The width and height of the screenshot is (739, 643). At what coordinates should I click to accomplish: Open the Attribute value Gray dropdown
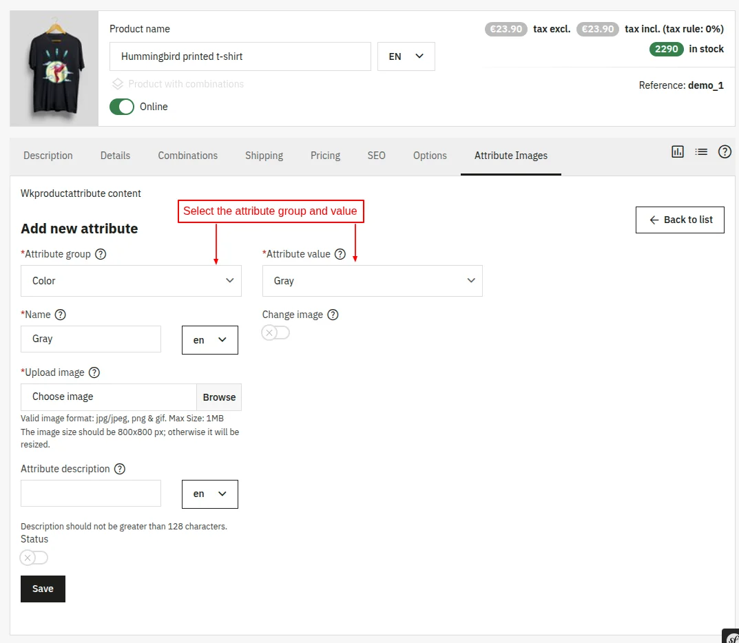(372, 280)
